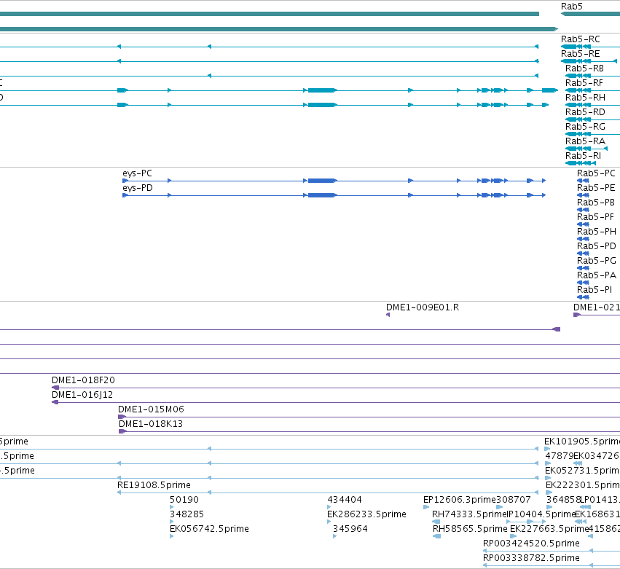Image resolution: width=620 pixels, height=569 pixels.
Task: Select the EK222301.5prime EST label
Action: pos(583,484)
